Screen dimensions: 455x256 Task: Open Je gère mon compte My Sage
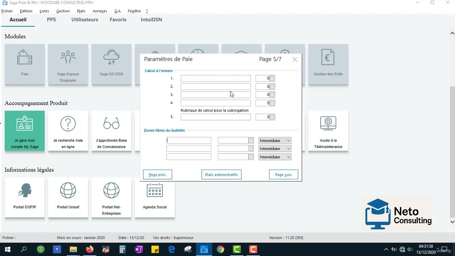25,131
